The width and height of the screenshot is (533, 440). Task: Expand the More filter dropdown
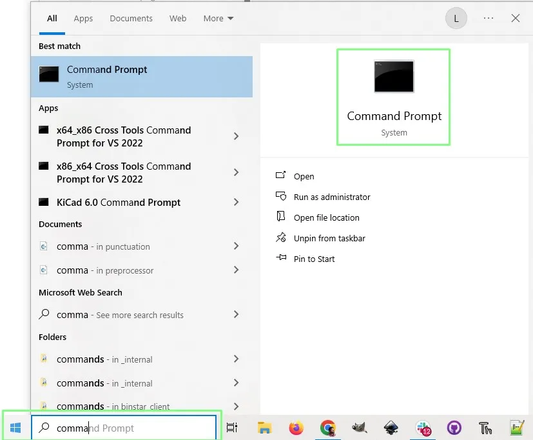(x=218, y=18)
